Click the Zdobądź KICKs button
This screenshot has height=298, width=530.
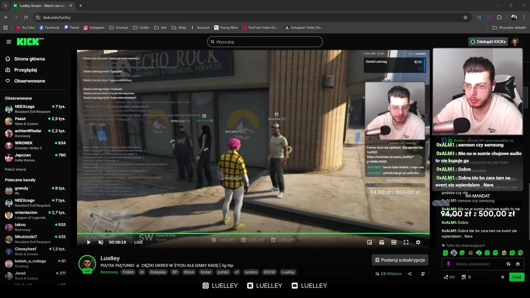(x=488, y=42)
